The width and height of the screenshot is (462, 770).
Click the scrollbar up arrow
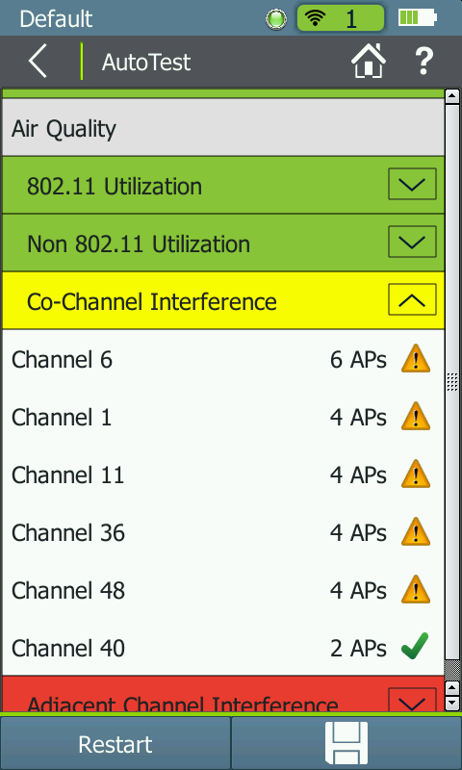pos(452,95)
